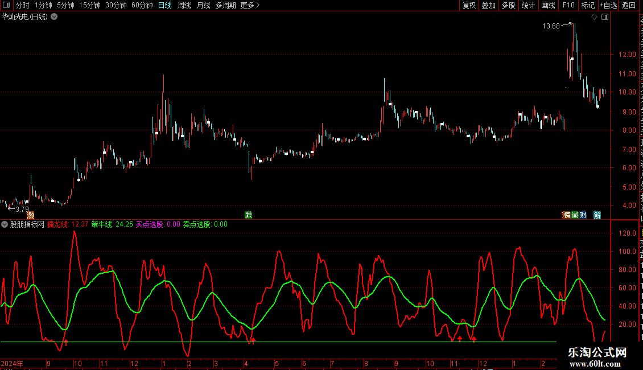643x370 pixels.
Task: Click the 标记 mark button
Action: 588,5
